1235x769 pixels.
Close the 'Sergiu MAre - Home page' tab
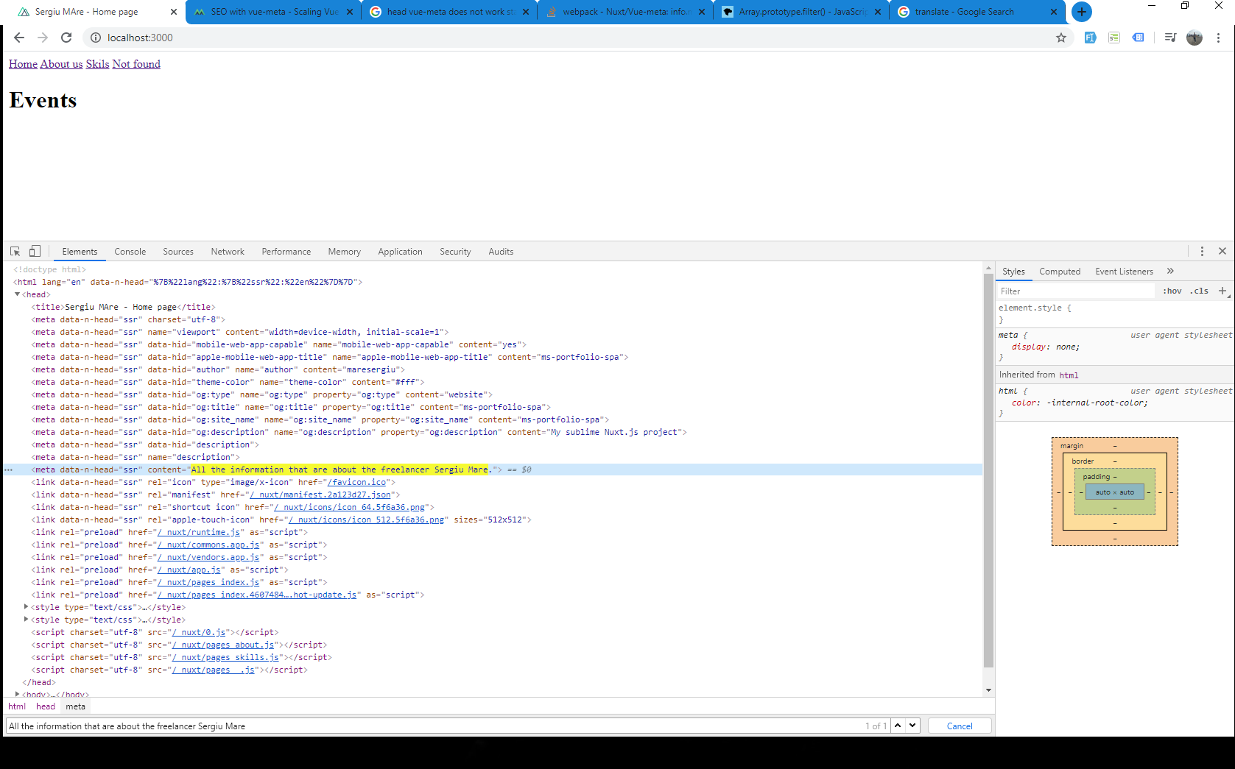(x=173, y=12)
